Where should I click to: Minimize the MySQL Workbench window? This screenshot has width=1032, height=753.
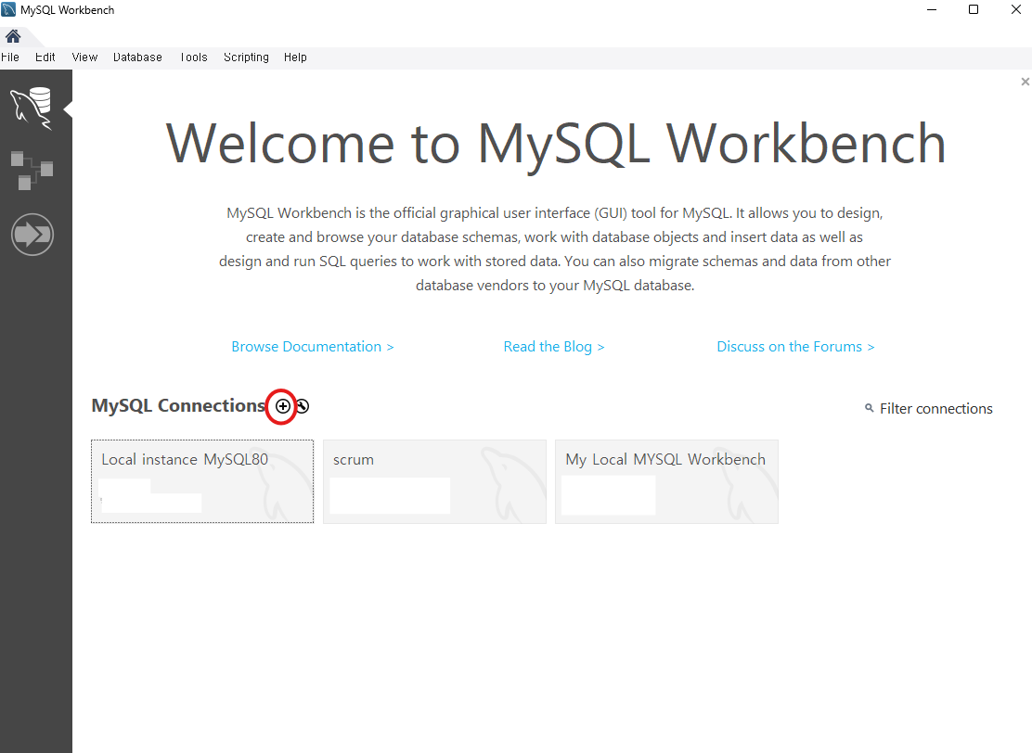tap(931, 10)
